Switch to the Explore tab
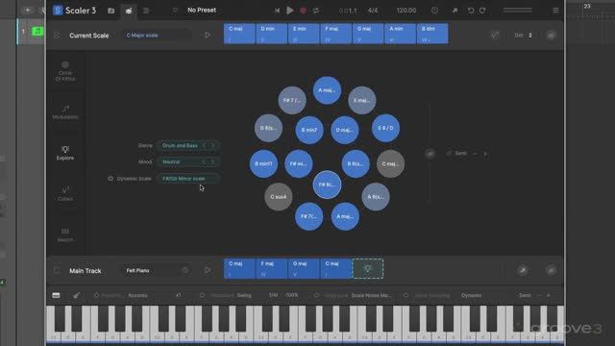615x346 pixels. click(65, 153)
